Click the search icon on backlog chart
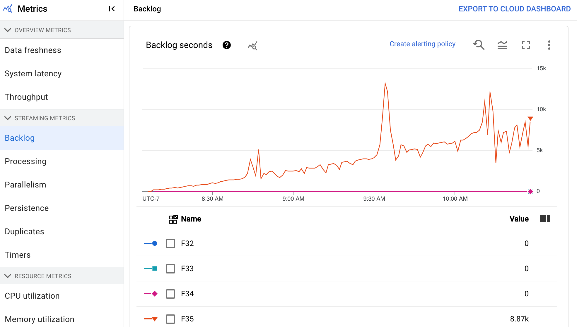Image resolution: width=577 pixels, height=327 pixels. coord(479,44)
